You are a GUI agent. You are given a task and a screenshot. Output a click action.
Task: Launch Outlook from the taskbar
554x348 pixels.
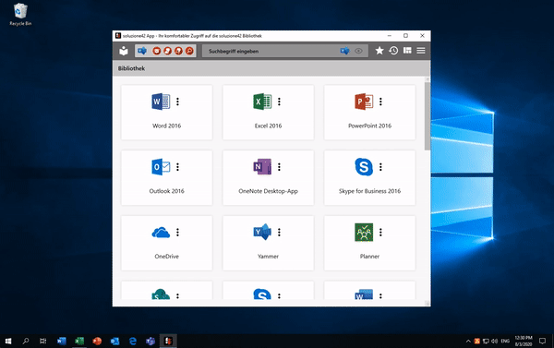pyautogui.click(x=114, y=341)
